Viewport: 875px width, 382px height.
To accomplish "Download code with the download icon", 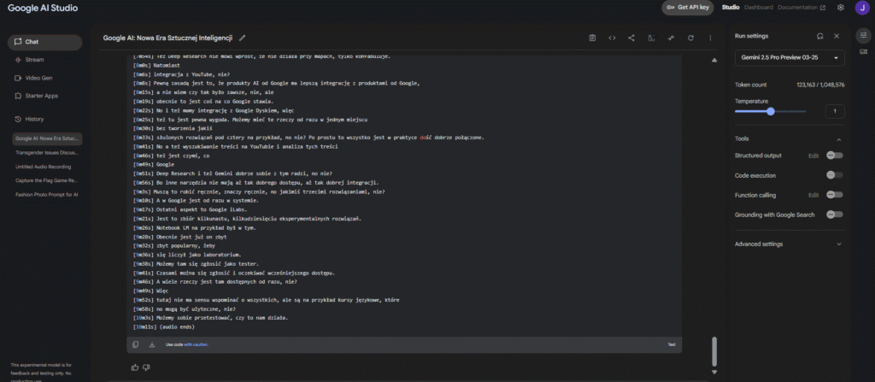I will click(x=152, y=344).
